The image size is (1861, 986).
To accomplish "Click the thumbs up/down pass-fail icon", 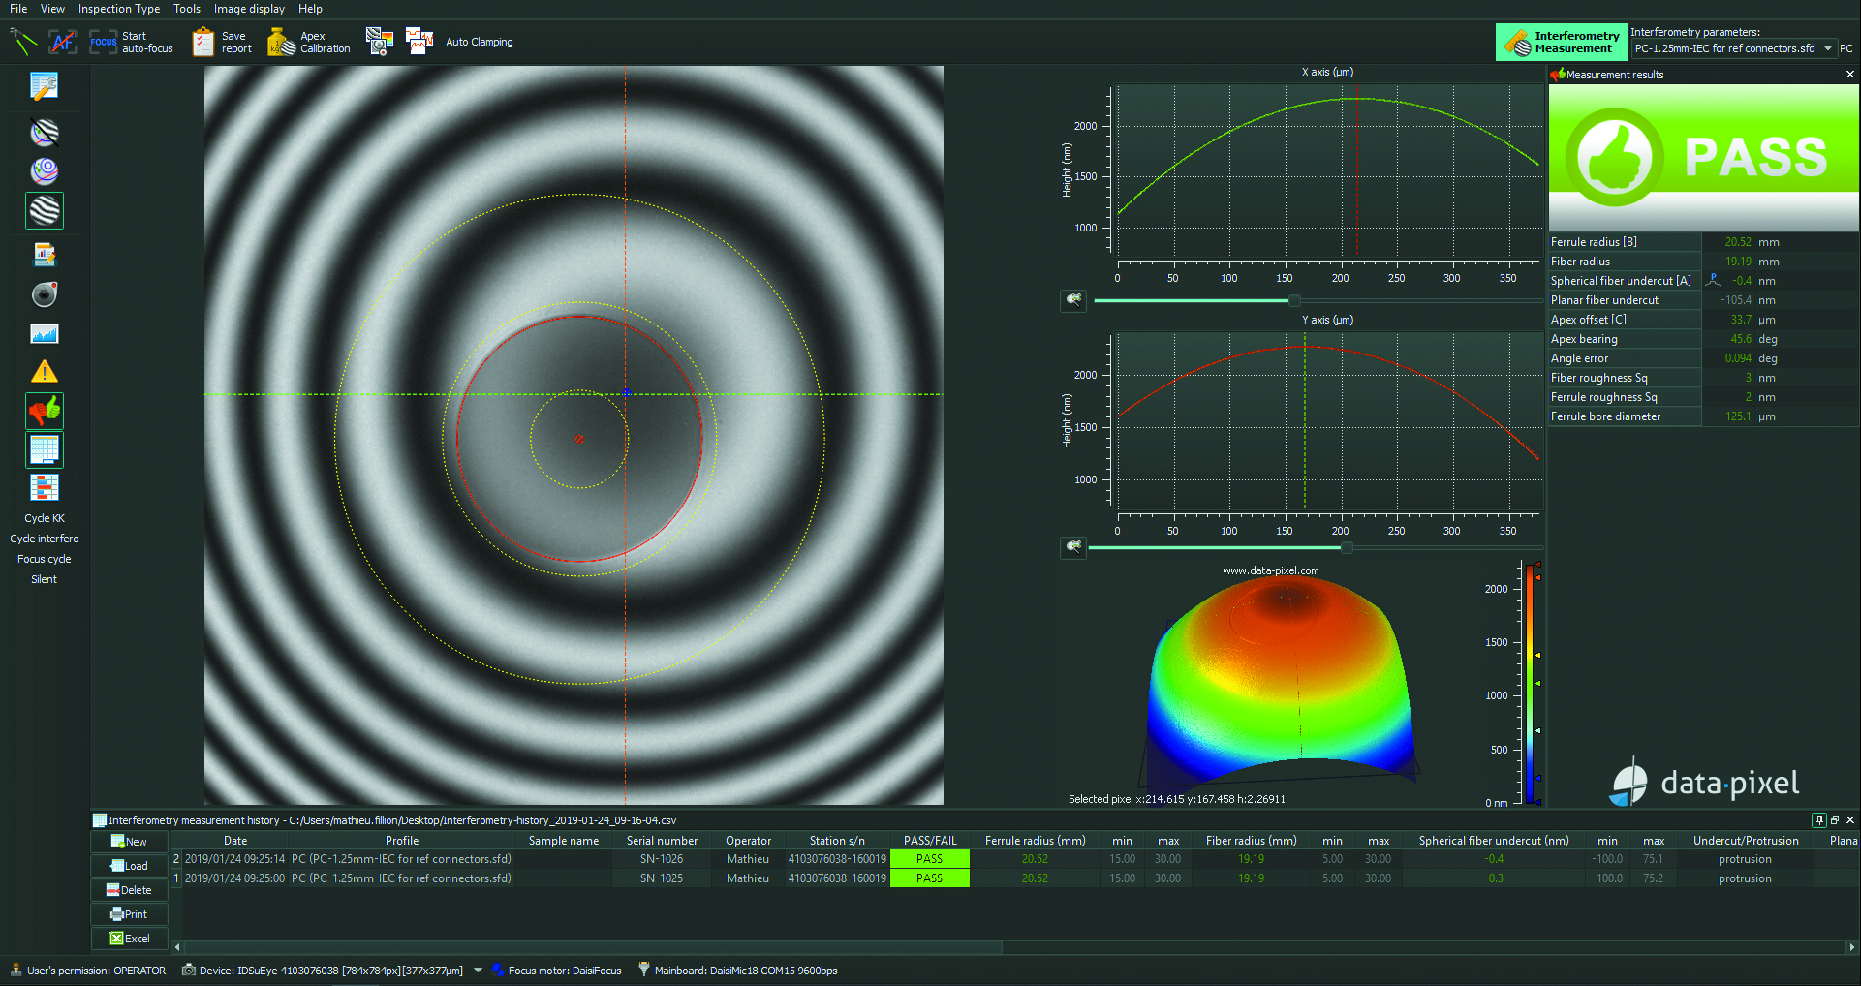I will pos(45,411).
